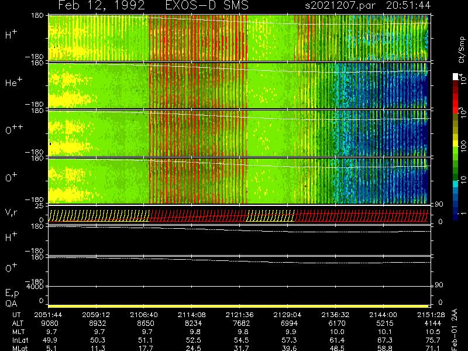Click the ALT value "5215"
Screen dimensions: 468x351
pos(385,324)
